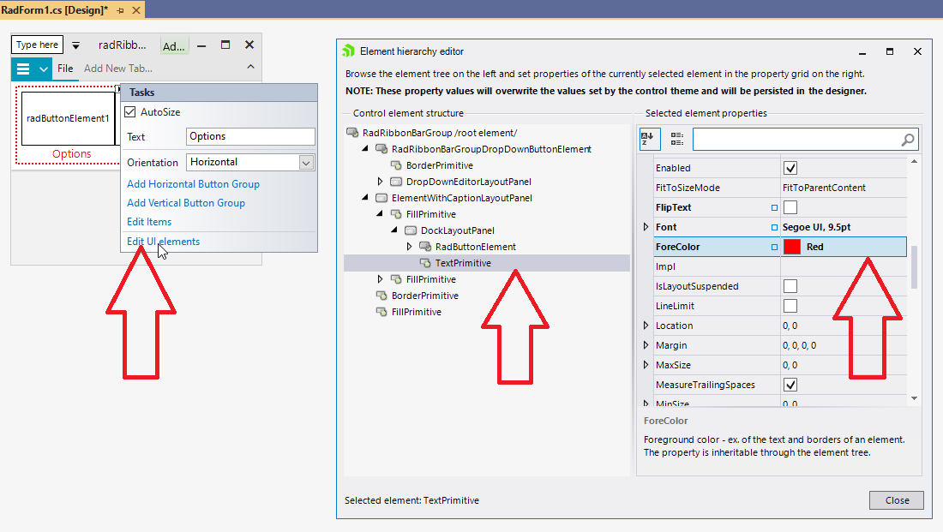The height and width of the screenshot is (532, 943).
Task: Select the BorderPrimitive under RadRibbonBarGroupDropDownButtonElement
Action: (x=439, y=165)
